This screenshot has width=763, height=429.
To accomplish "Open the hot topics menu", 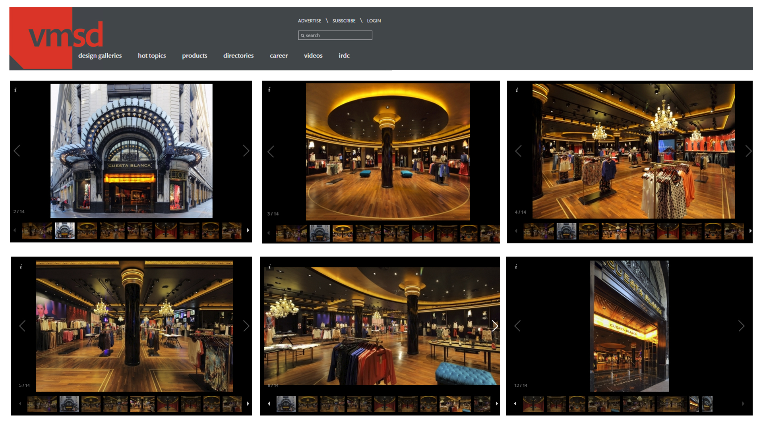I will 152,56.
